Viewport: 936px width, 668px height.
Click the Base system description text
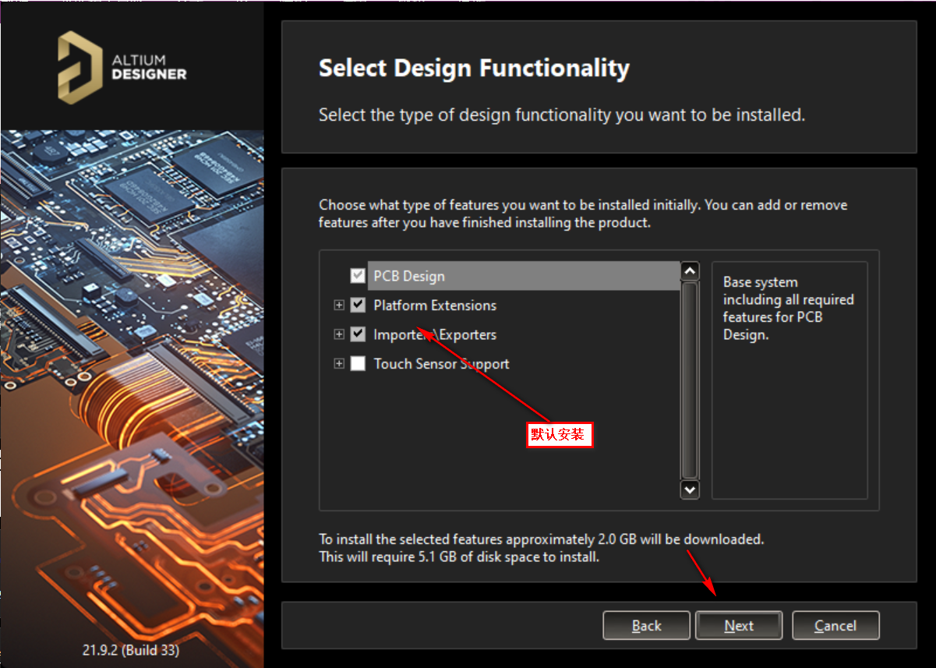(788, 309)
